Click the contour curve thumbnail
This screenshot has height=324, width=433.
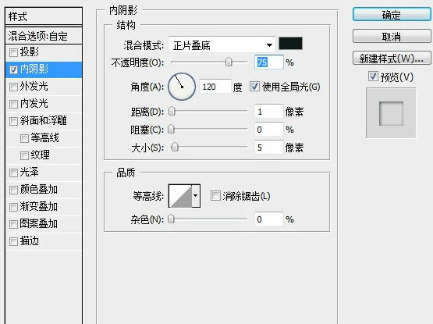click(x=180, y=196)
